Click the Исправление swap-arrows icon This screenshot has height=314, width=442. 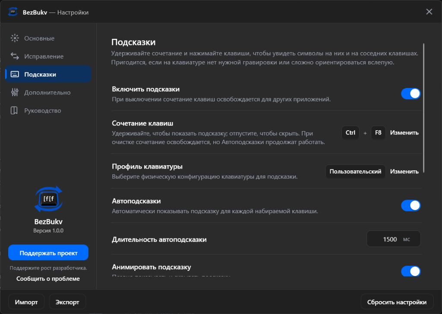tap(15, 57)
